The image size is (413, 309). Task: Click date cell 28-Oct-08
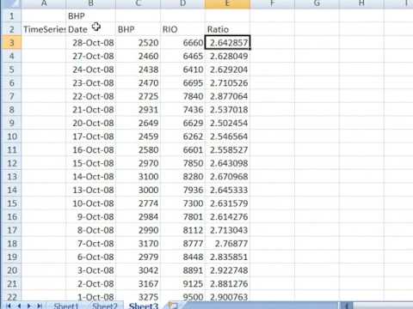(x=91, y=43)
